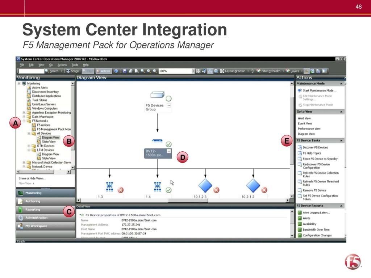
Task: Go to Alert View in Actions pane
Action: coord(304,118)
